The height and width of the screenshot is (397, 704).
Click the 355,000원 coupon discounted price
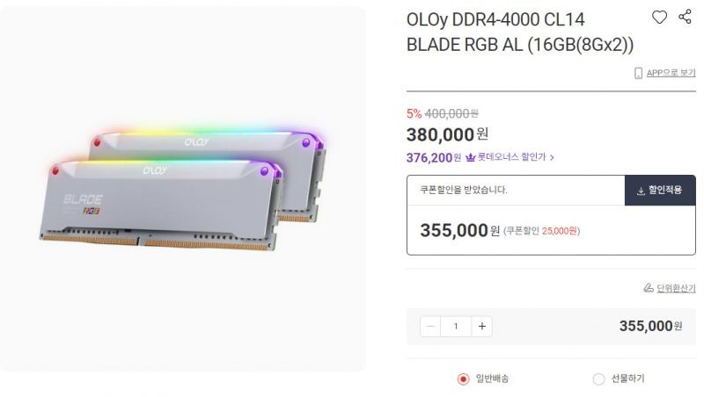pyautogui.click(x=459, y=230)
